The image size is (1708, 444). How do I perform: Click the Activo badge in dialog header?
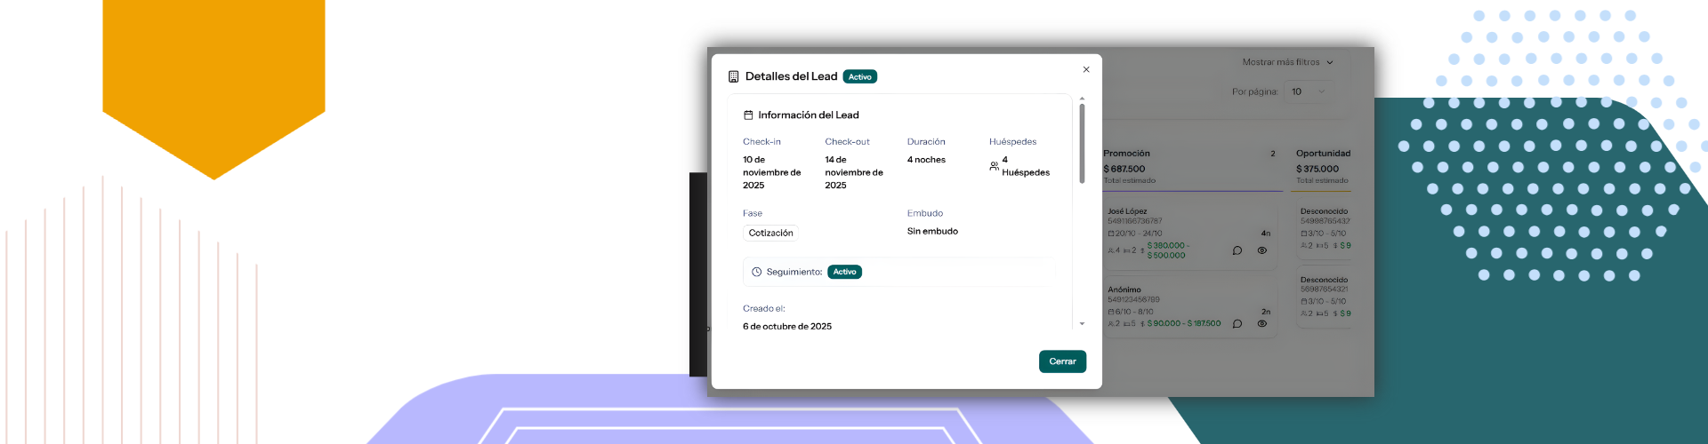click(x=859, y=77)
